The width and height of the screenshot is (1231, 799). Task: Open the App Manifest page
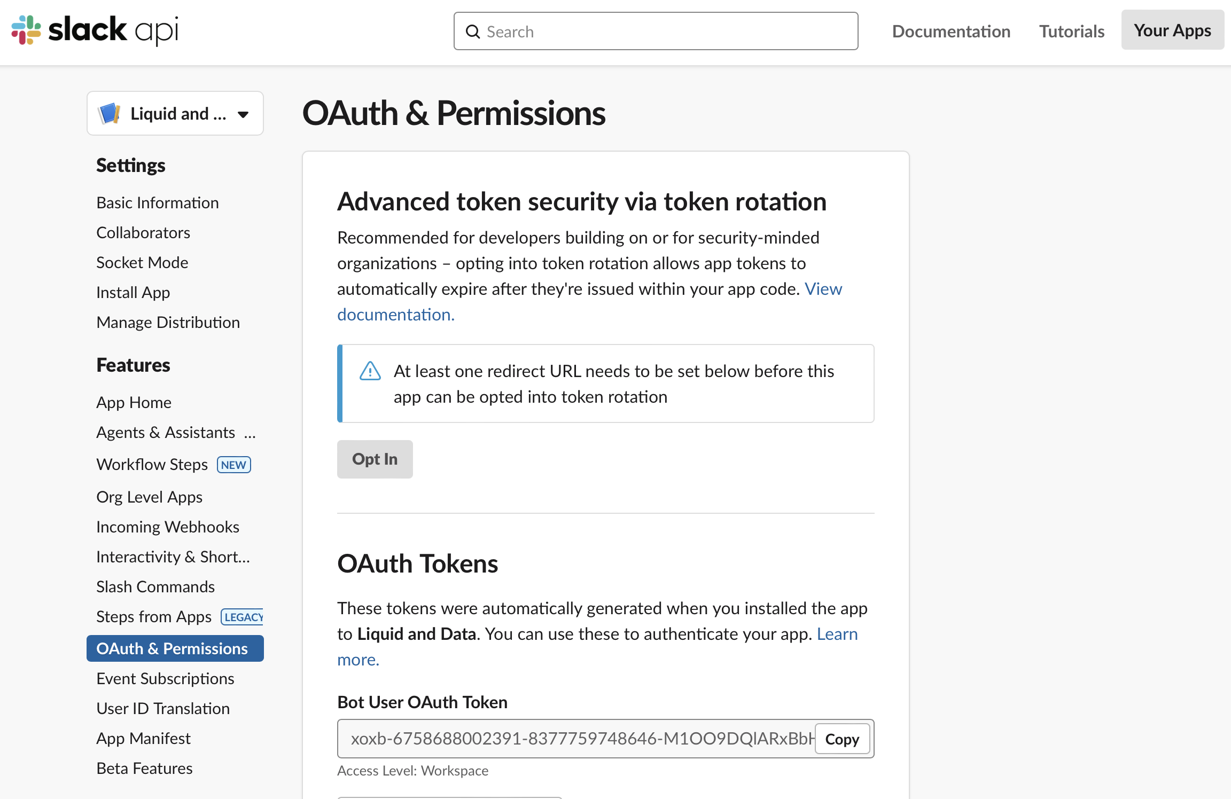point(143,738)
